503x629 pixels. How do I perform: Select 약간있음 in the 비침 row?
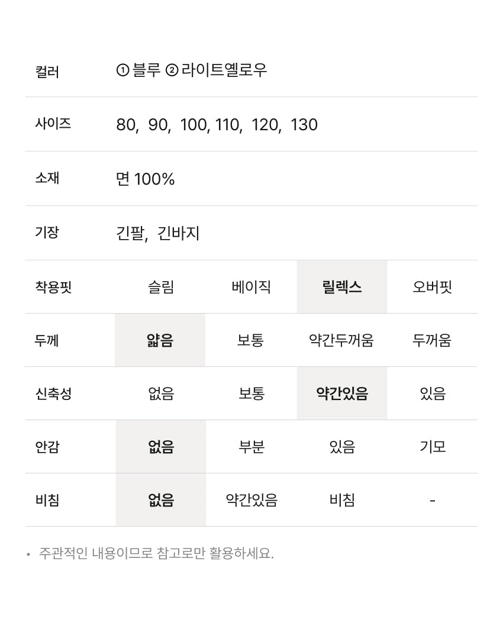pyautogui.click(x=251, y=501)
